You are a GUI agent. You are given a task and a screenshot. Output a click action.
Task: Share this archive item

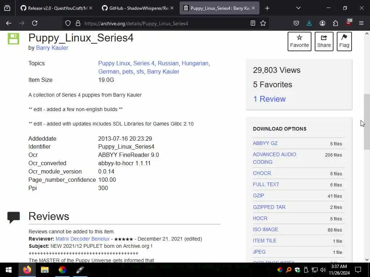point(324,41)
